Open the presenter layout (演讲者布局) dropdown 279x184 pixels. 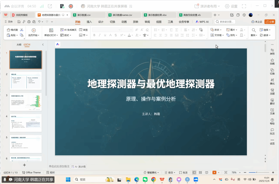207,6
